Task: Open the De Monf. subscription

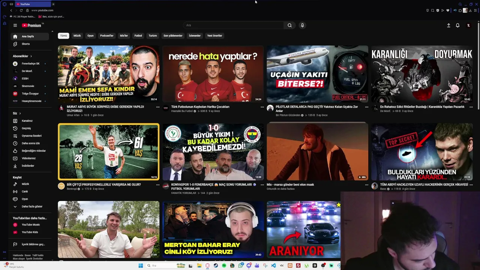Action: 30,71
